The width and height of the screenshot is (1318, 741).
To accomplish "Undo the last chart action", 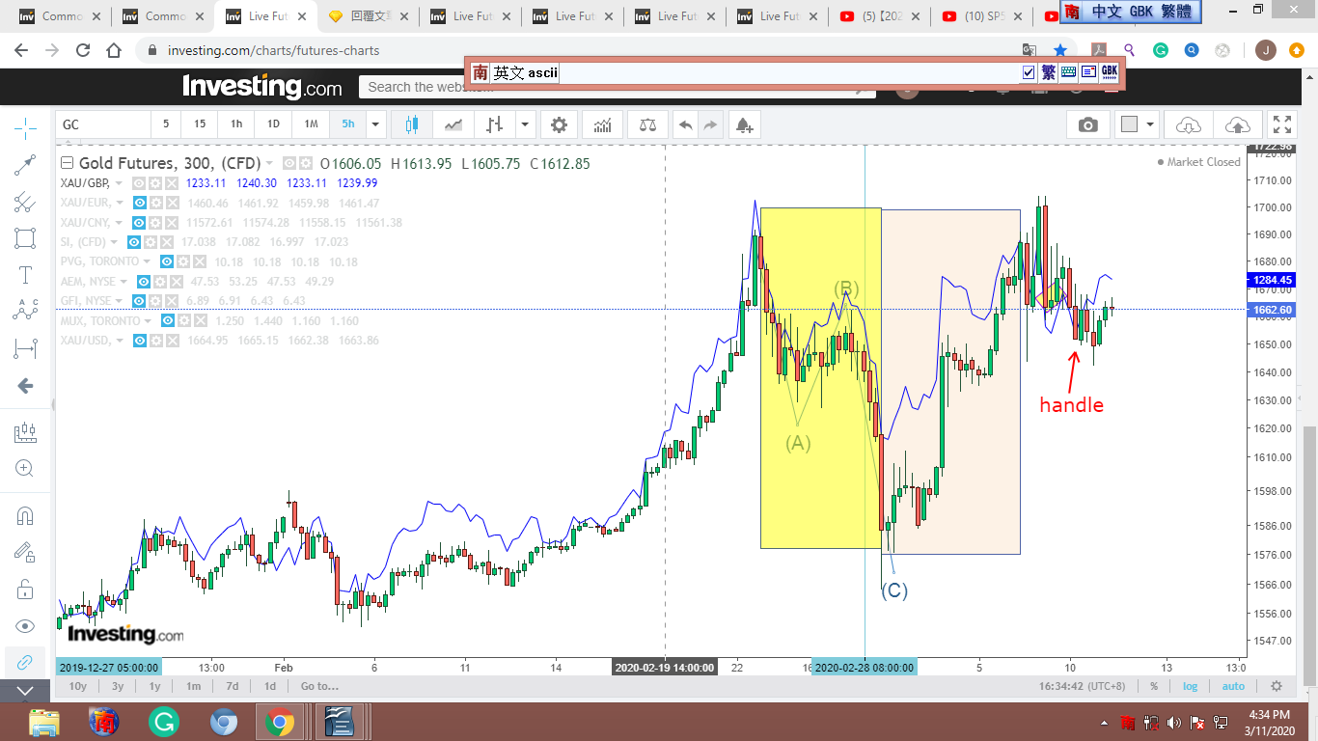I will 685,124.
